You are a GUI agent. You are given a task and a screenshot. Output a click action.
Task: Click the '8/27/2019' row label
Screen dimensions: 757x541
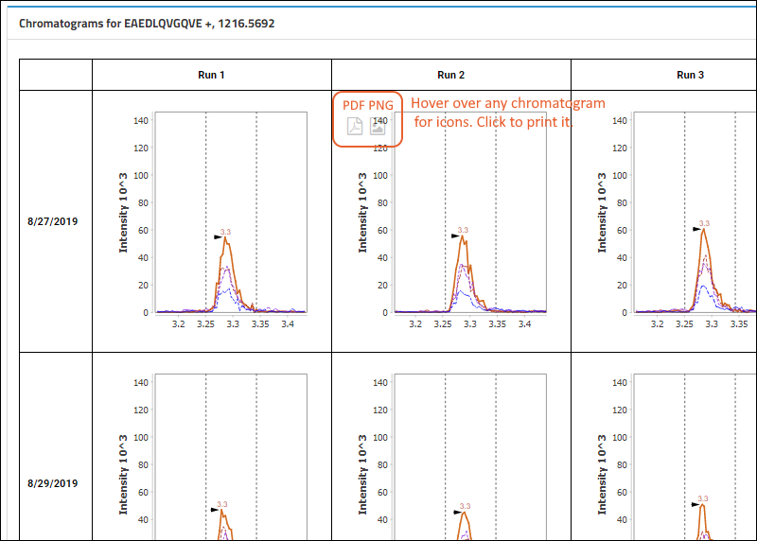(53, 221)
